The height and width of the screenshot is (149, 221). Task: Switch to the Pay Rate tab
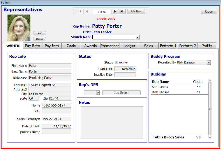click(x=32, y=46)
